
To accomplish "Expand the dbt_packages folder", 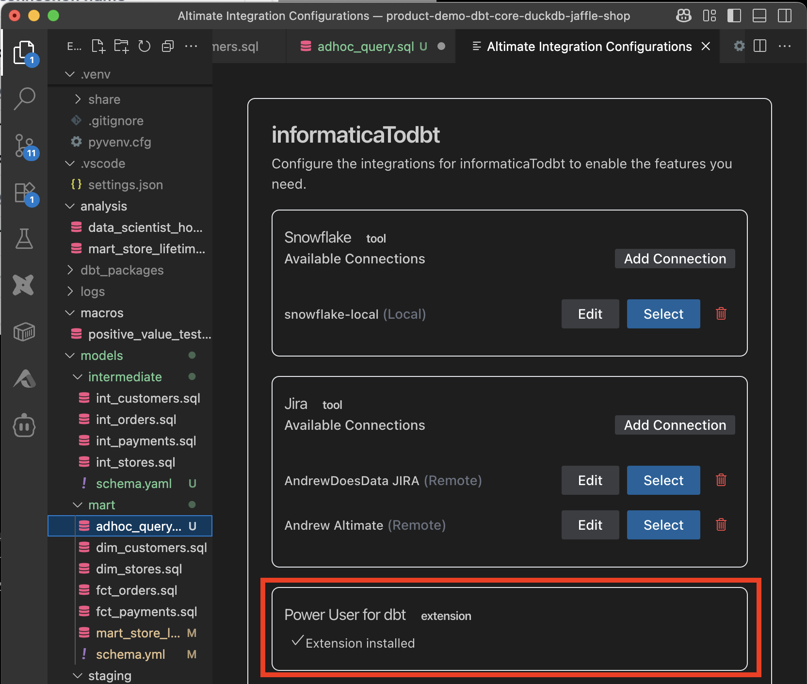I will 130,270.
